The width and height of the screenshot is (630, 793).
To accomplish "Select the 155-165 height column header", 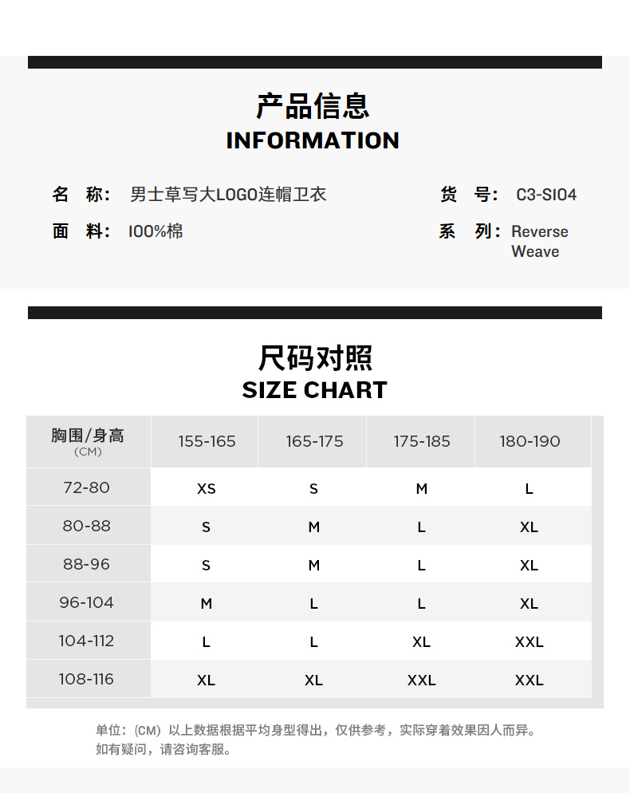I will 207,441.
